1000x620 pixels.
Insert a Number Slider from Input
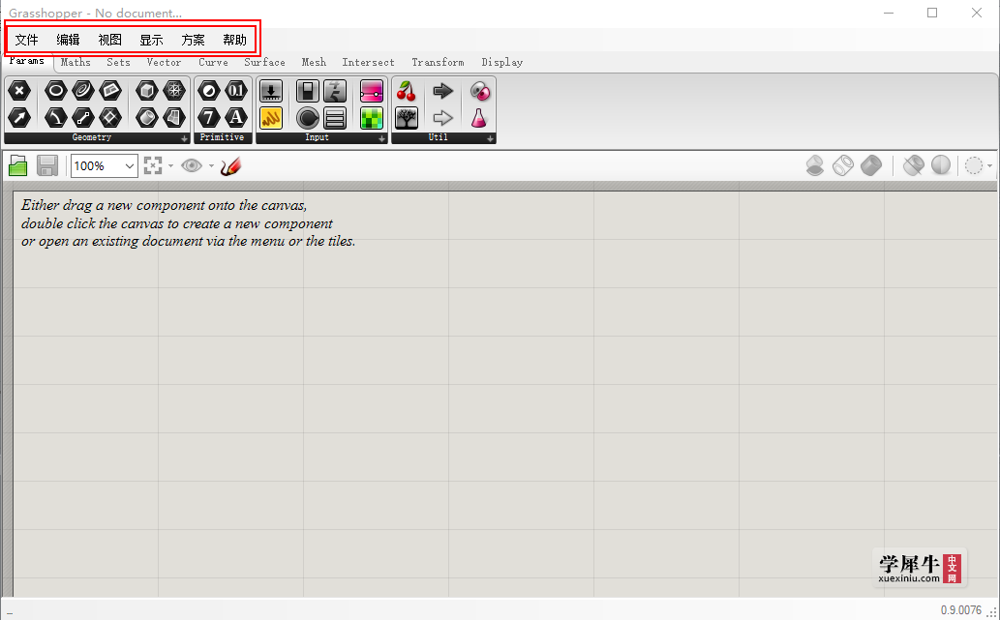(271, 91)
